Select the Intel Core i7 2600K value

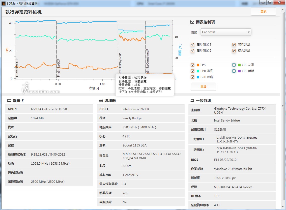(136, 109)
